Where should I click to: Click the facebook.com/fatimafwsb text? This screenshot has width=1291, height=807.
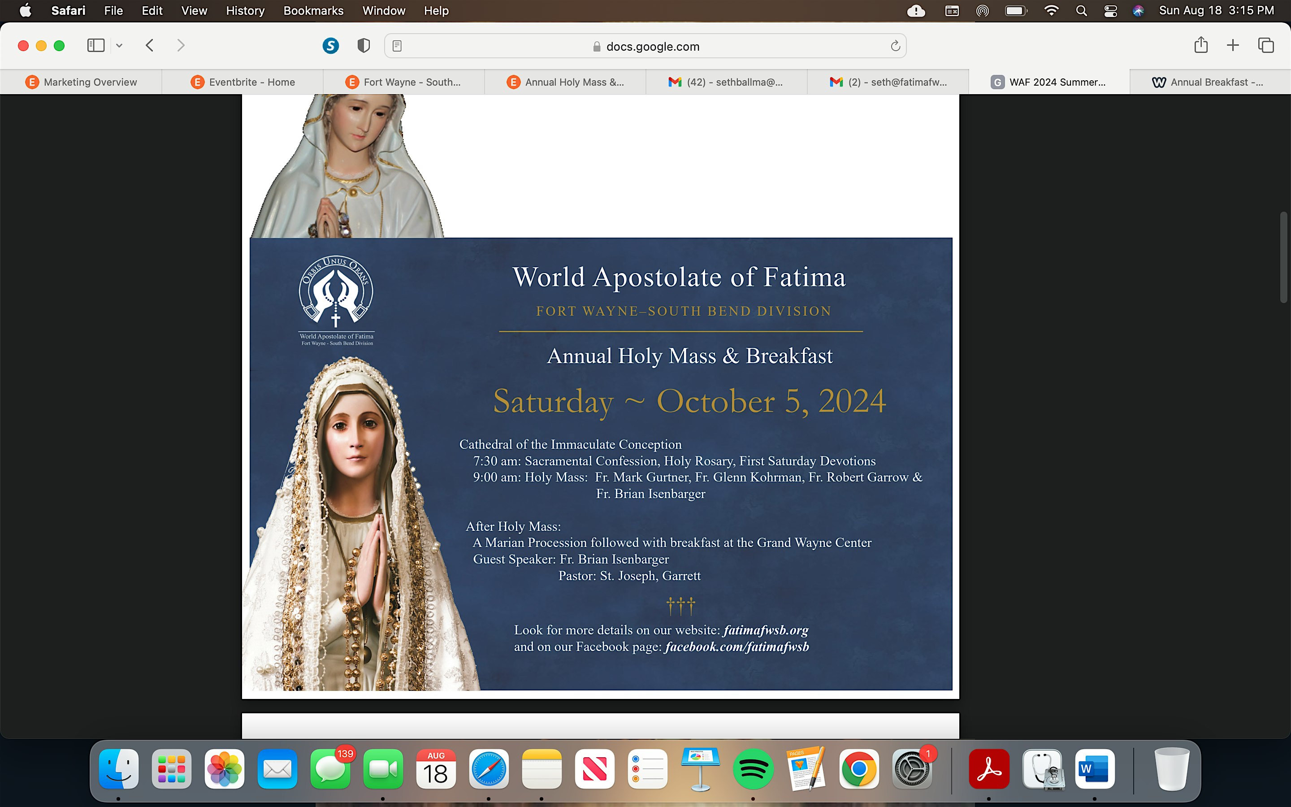point(737,647)
